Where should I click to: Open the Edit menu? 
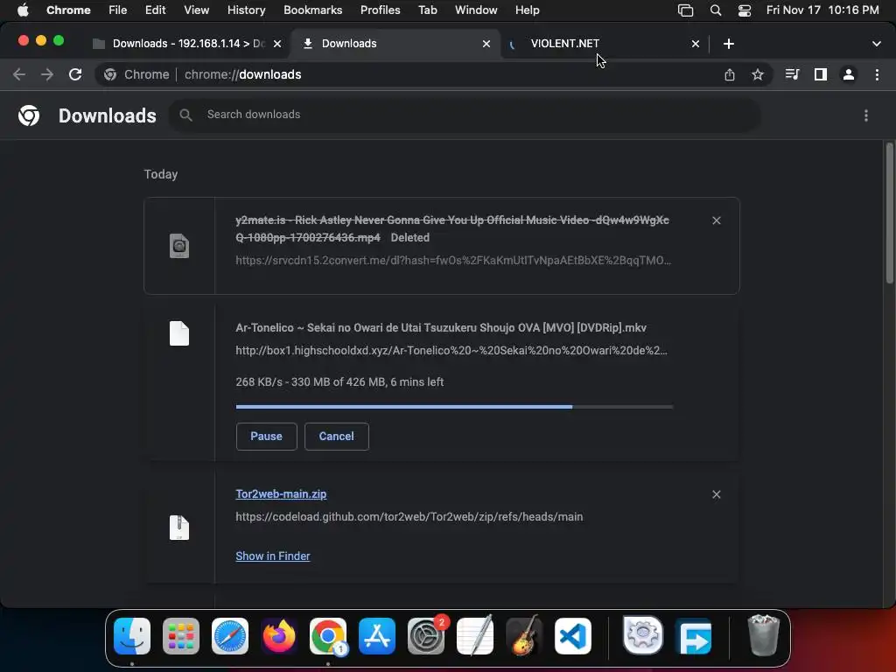[x=155, y=10]
